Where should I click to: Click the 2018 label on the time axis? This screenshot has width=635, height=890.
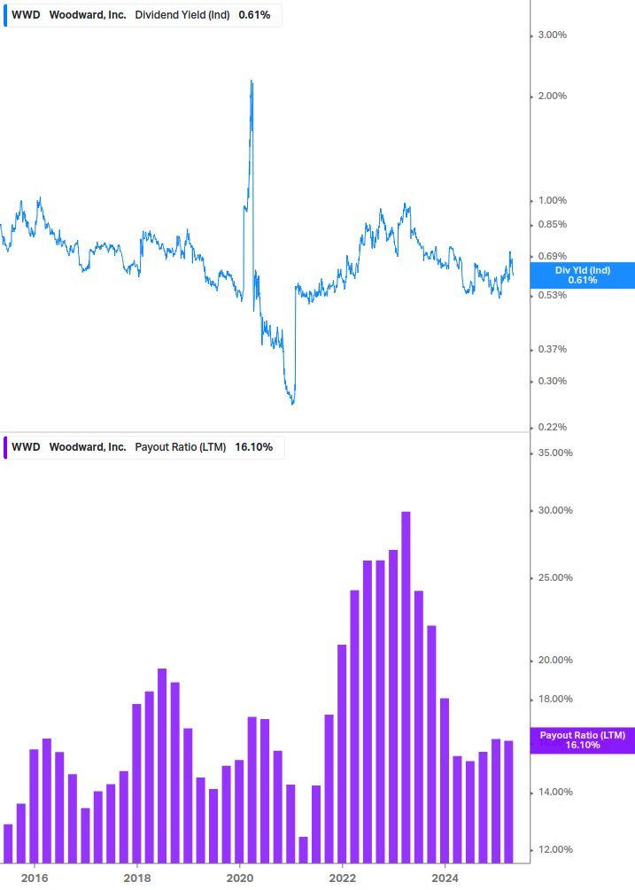(137, 878)
